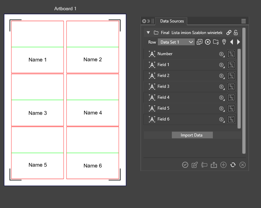261x208 pixels.
Task: Go to the previous data row
Action: tap(232, 42)
